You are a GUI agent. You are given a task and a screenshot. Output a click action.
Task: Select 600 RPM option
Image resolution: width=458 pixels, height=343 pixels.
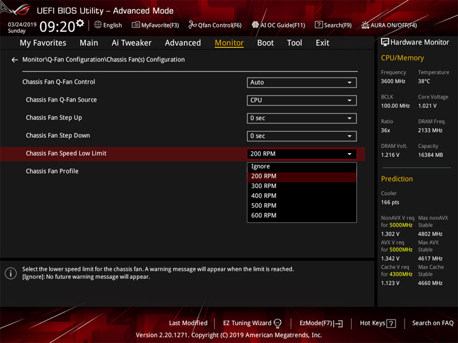(x=302, y=215)
